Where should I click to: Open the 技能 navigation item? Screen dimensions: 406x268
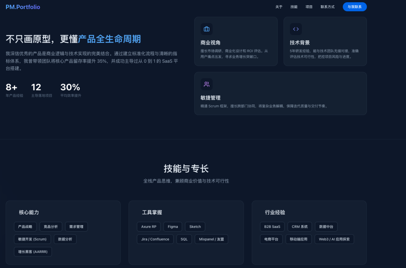pyautogui.click(x=294, y=7)
